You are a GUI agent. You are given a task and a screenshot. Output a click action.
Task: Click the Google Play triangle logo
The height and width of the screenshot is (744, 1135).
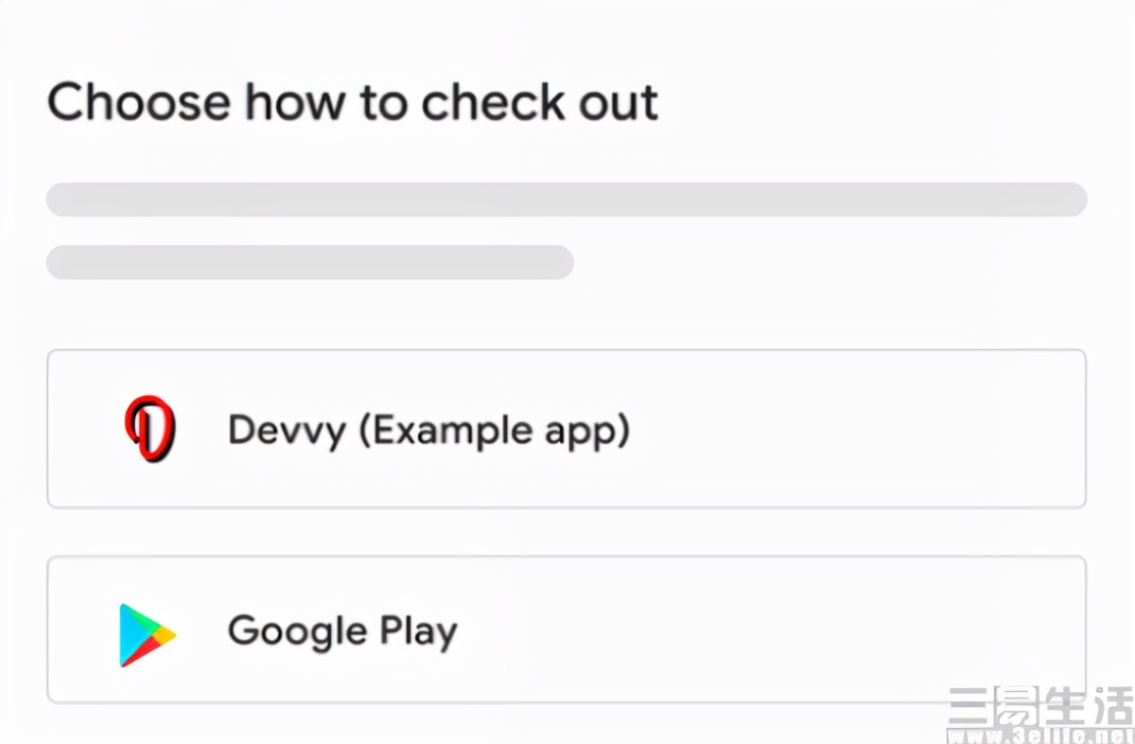click(x=147, y=634)
